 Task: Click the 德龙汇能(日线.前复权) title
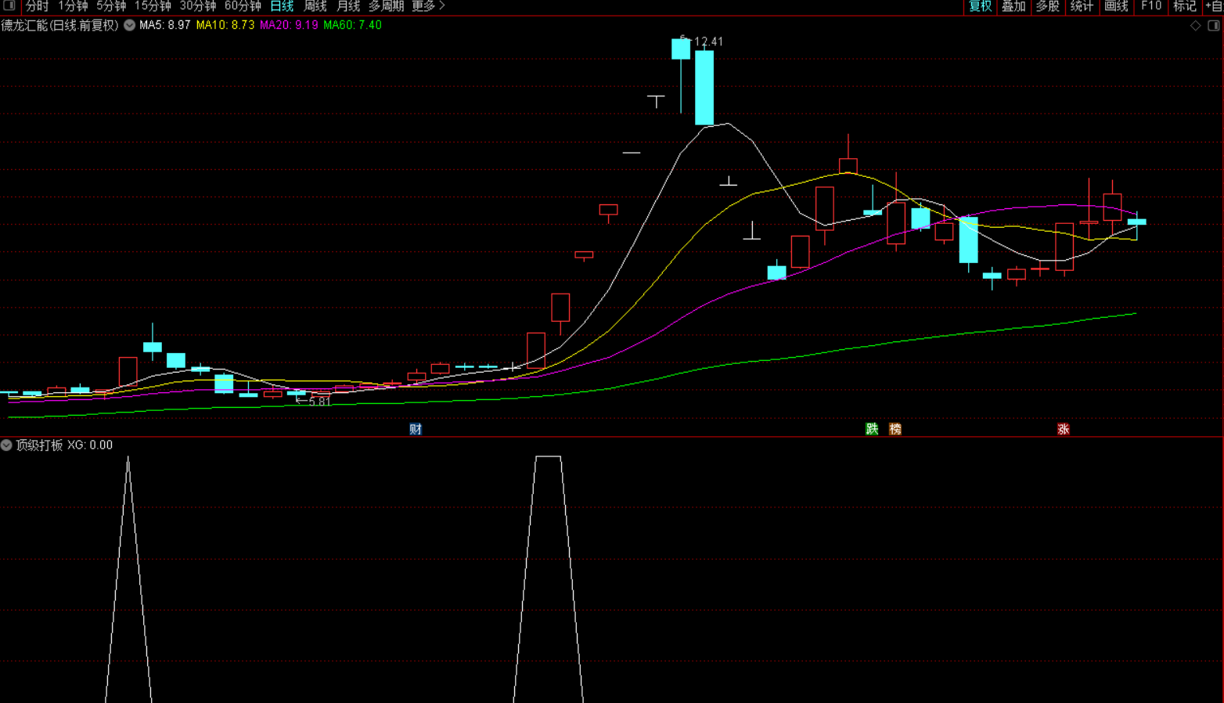59,25
